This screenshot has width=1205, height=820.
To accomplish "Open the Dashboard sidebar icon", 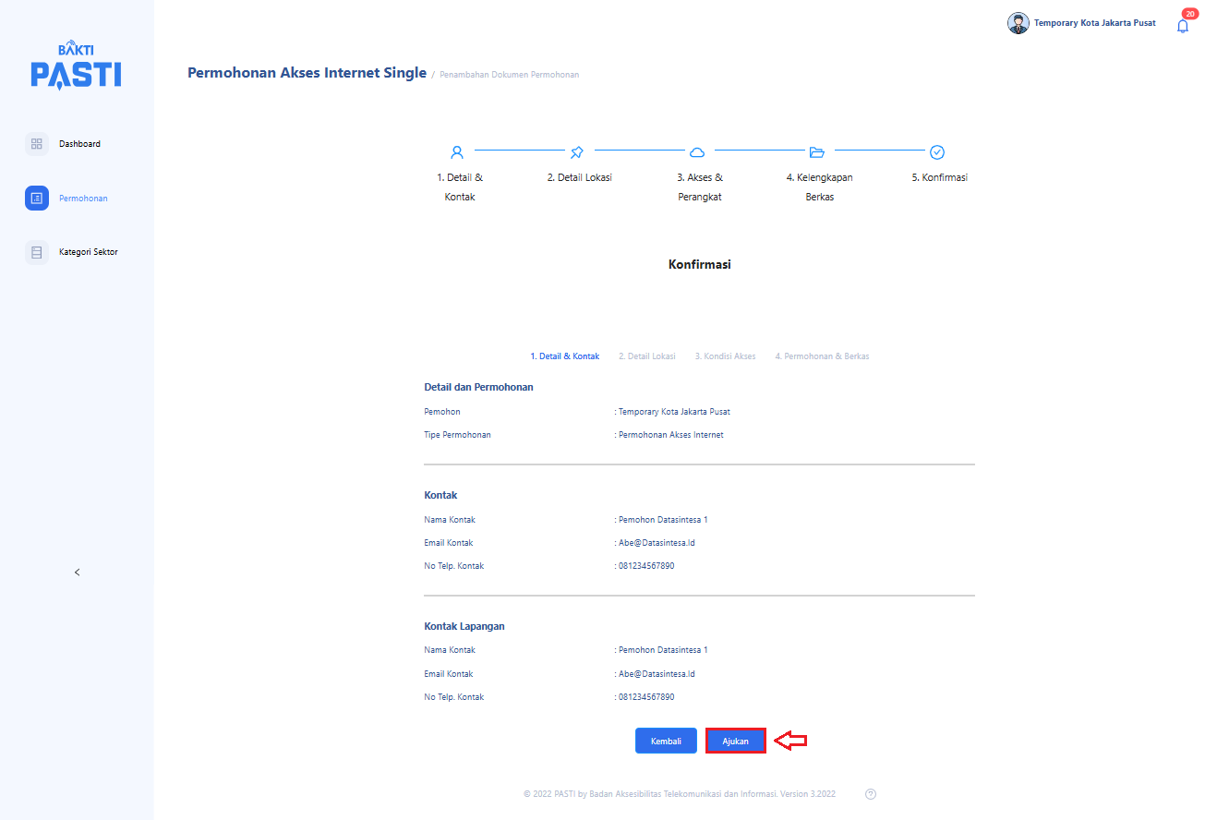I will tap(37, 144).
